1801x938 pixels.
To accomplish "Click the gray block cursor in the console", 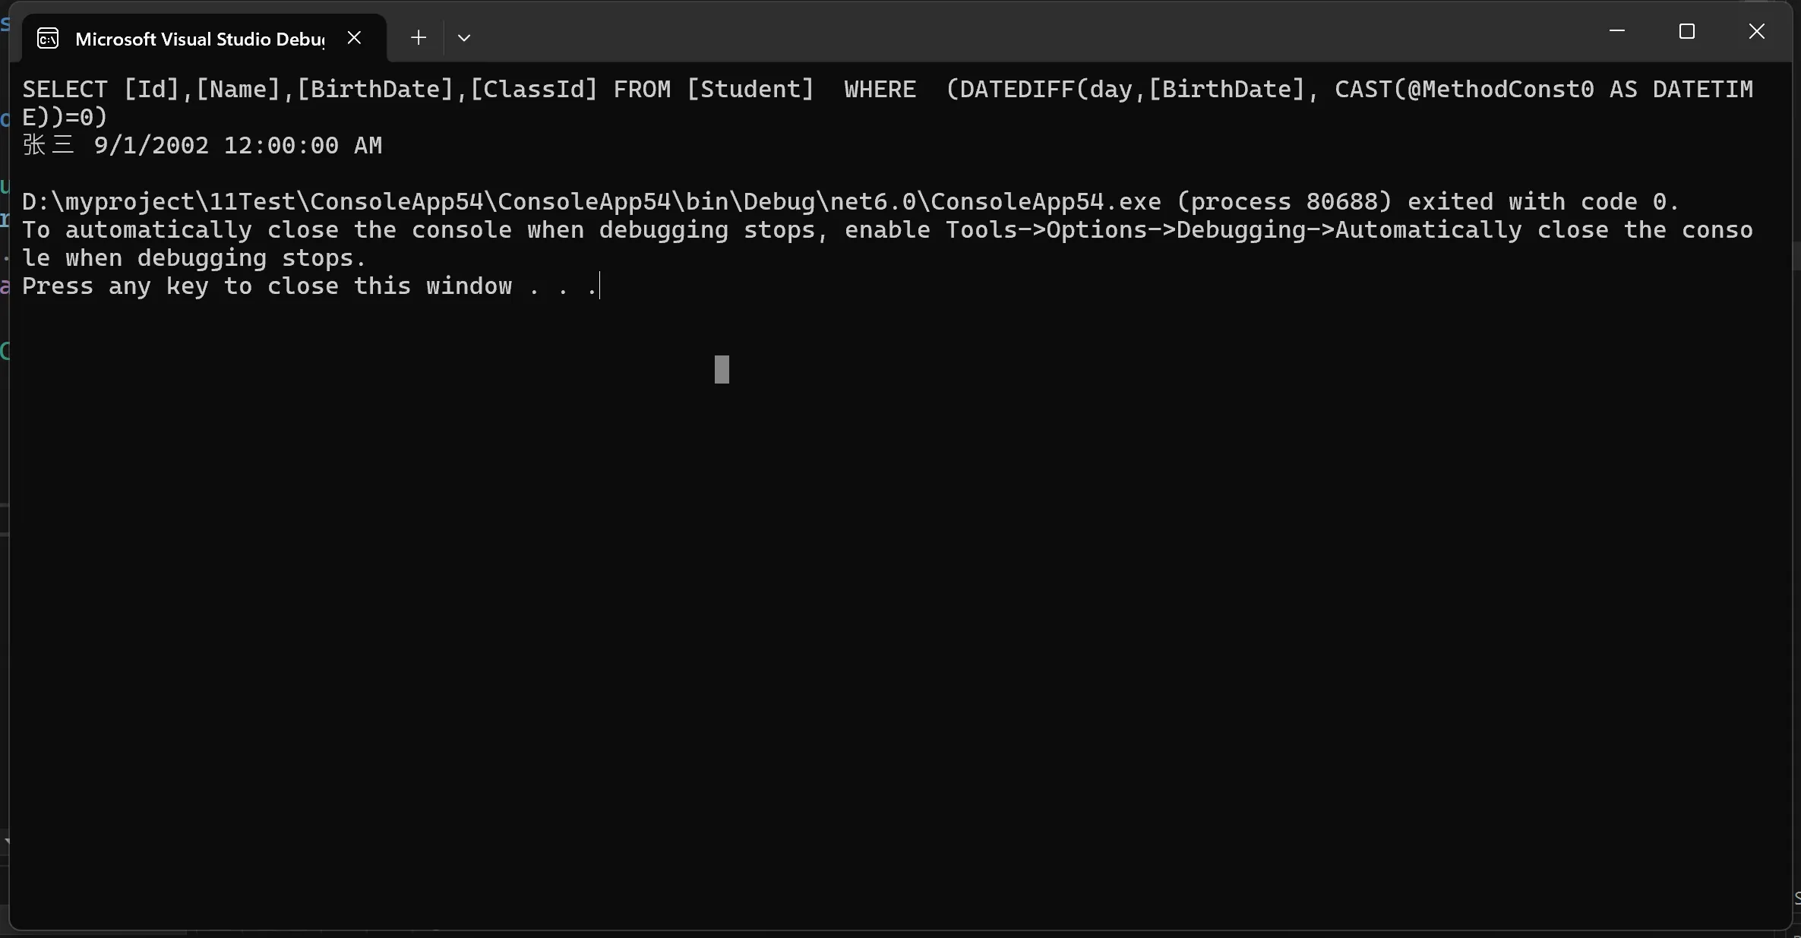I will pos(722,369).
